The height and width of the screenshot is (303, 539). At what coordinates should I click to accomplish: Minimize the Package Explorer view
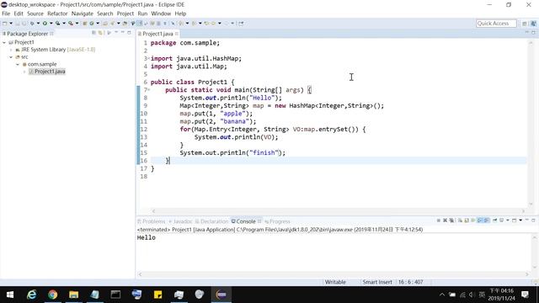(122, 33)
